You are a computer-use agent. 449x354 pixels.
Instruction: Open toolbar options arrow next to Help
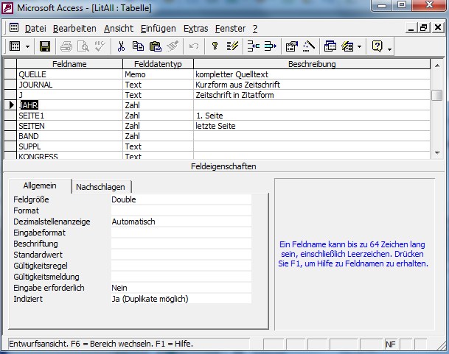[x=389, y=49]
